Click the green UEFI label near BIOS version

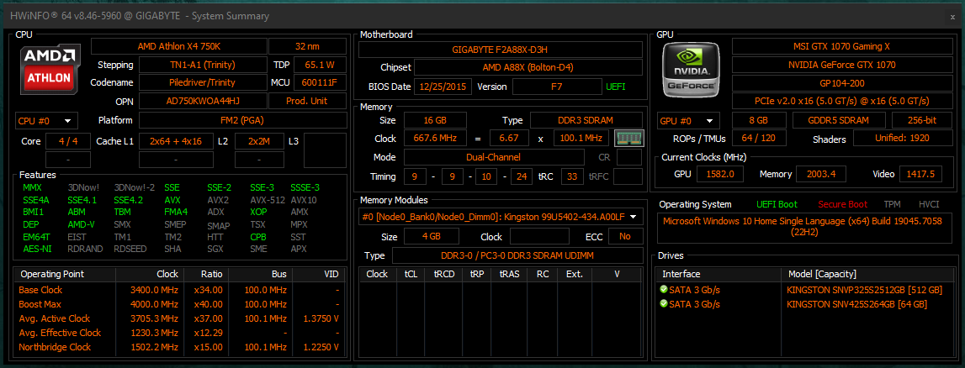pos(618,87)
